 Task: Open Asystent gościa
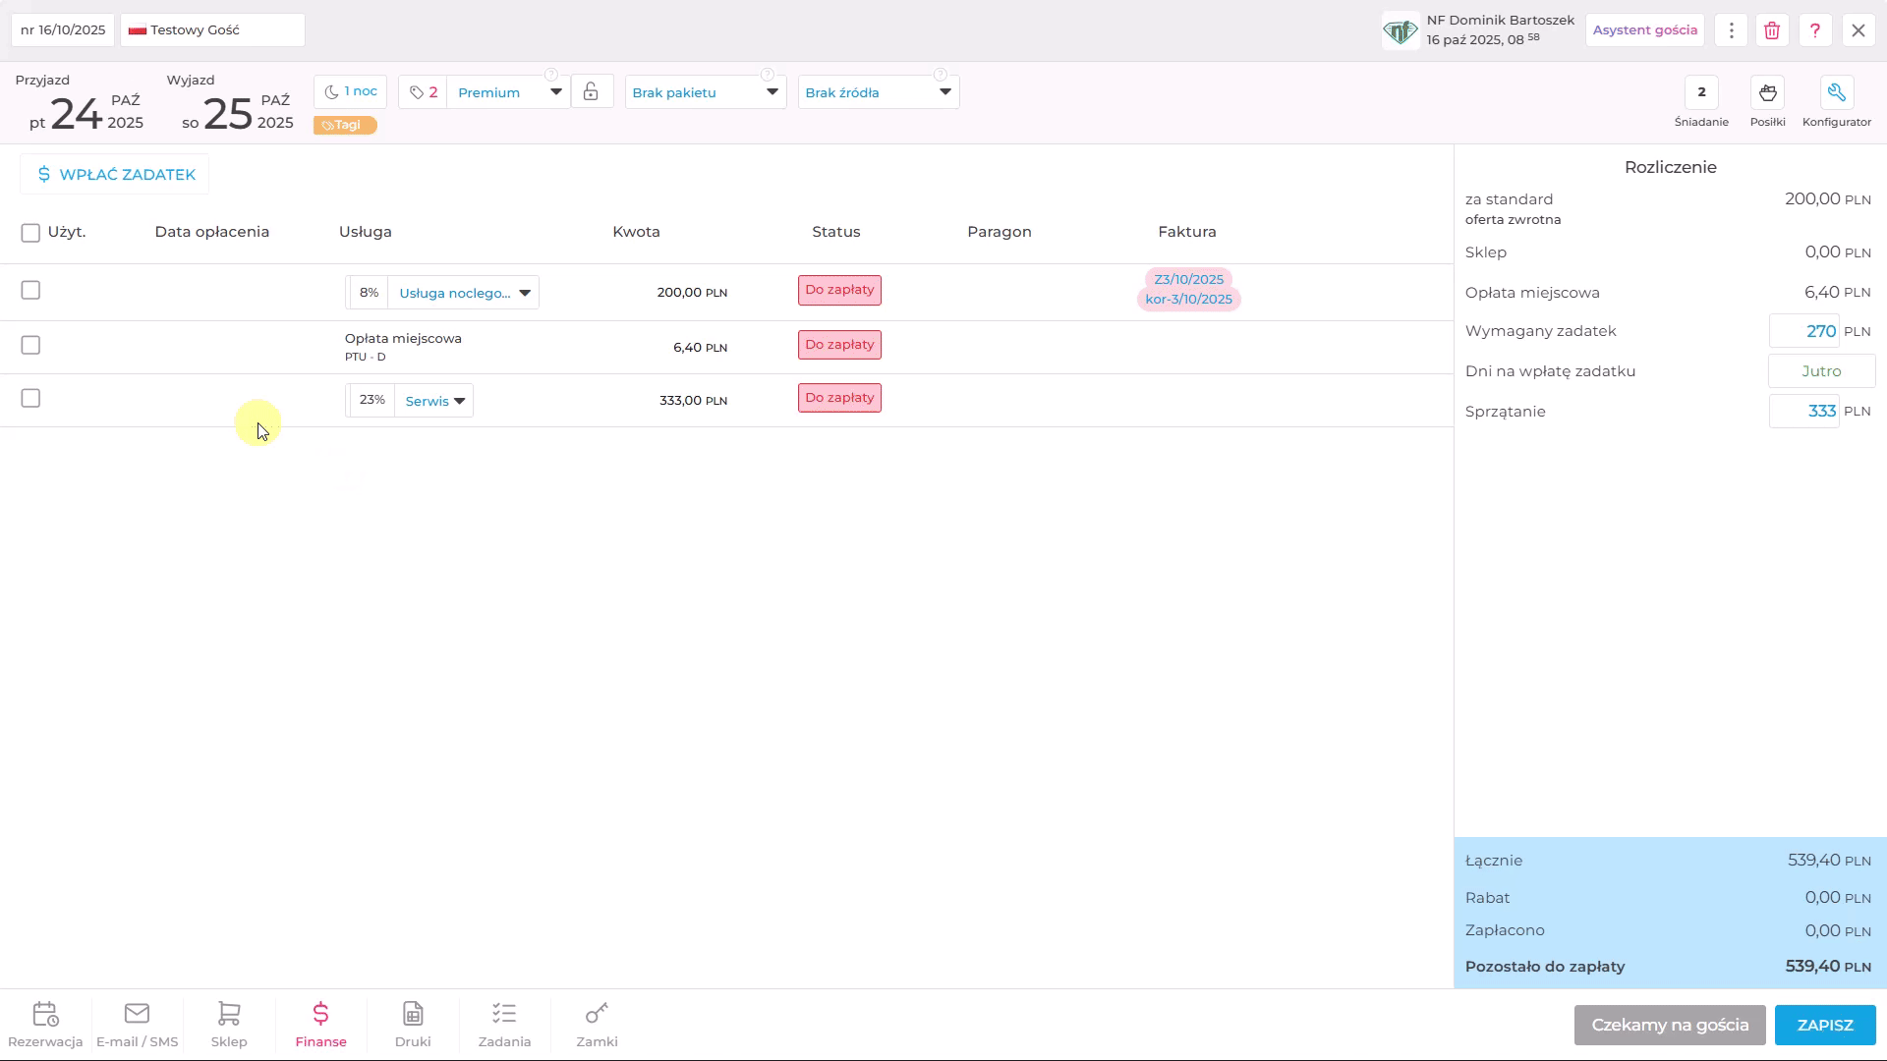click(1645, 30)
